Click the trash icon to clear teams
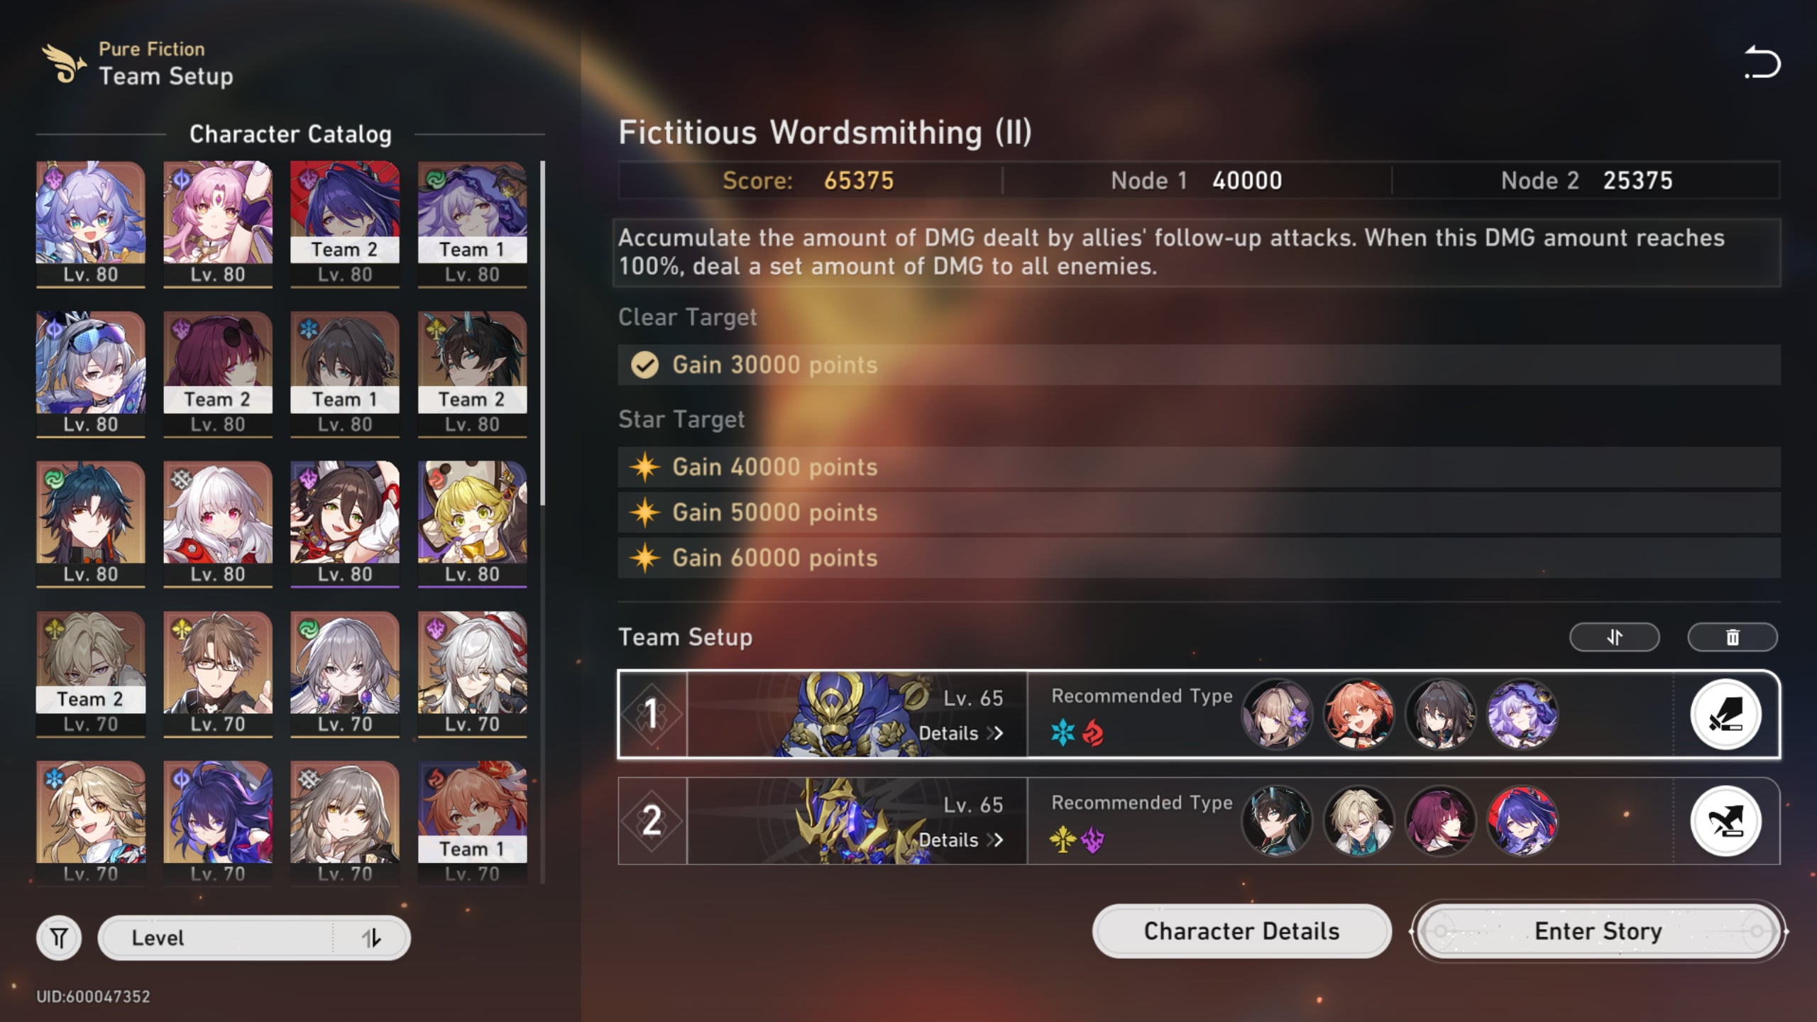This screenshot has height=1022, width=1817. point(1732,637)
